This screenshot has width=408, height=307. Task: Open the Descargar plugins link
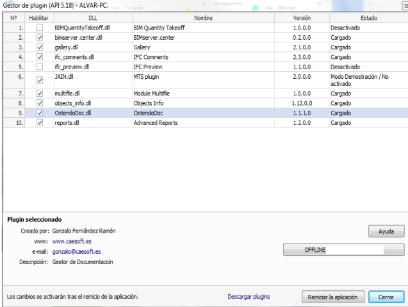pyautogui.click(x=249, y=297)
